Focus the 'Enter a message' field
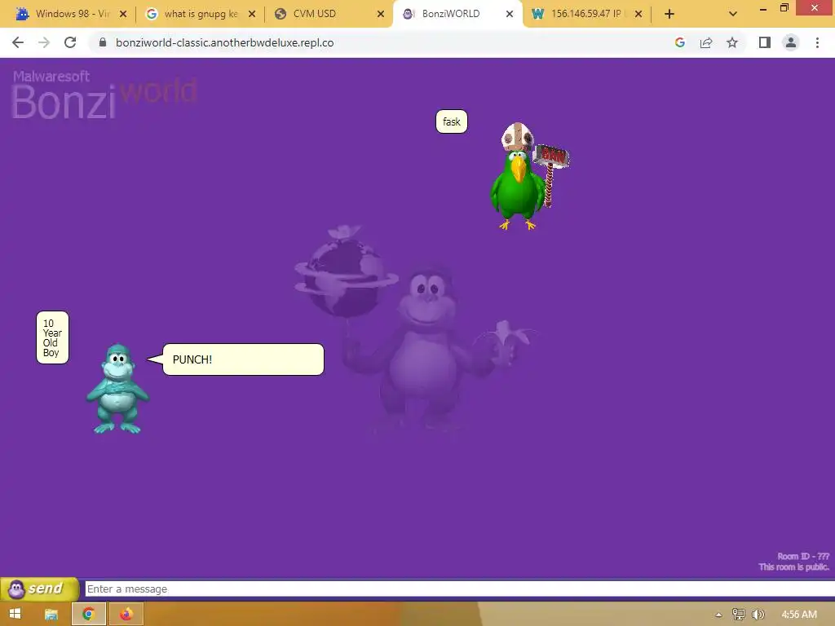 click(x=460, y=589)
